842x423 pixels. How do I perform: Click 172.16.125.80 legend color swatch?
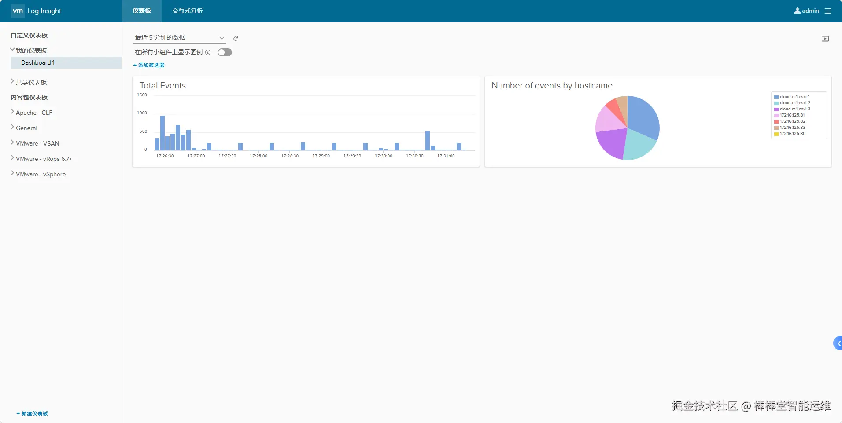(776, 134)
